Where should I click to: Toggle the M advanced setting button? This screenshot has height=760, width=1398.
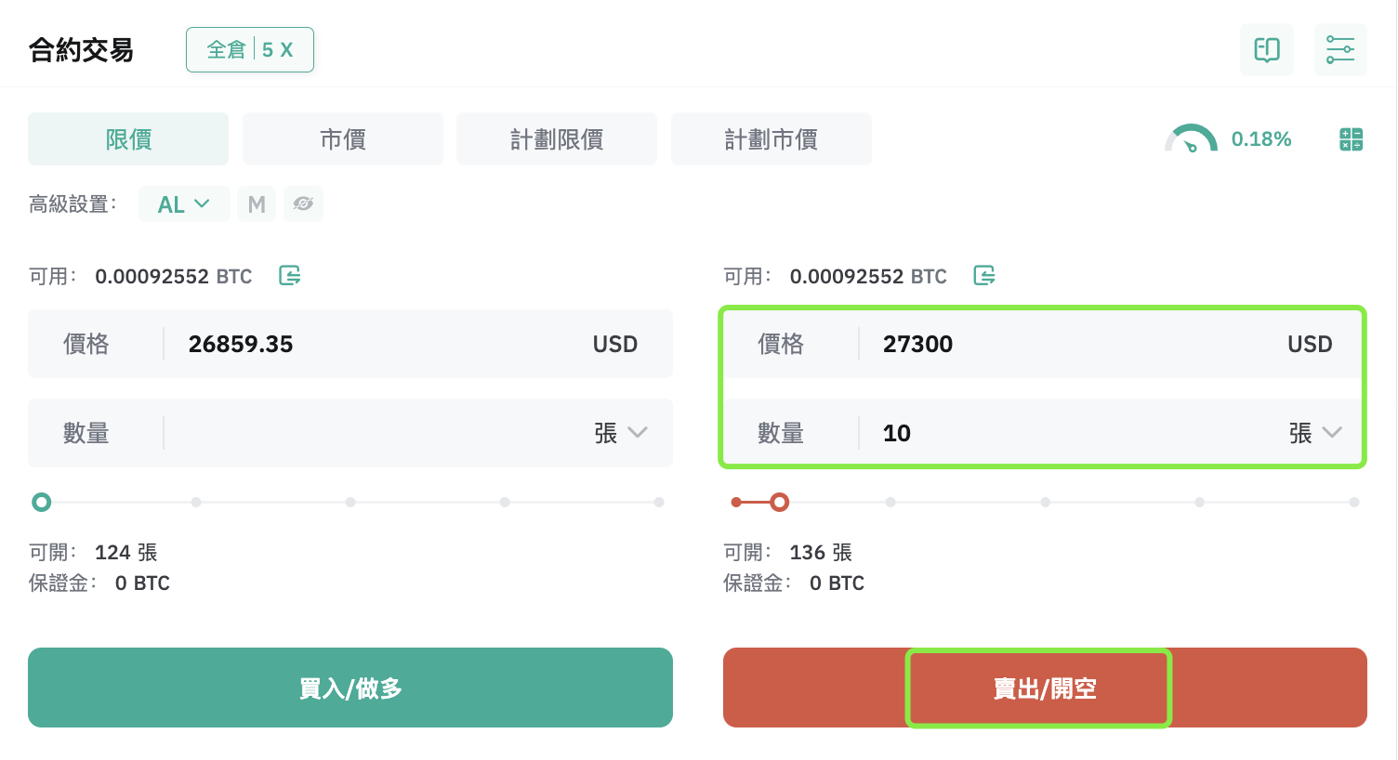tap(257, 204)
